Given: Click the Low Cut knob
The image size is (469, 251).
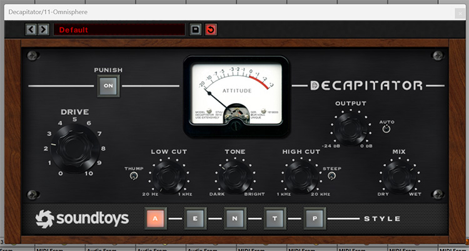Looking at the screenshot, I should click(169, 177).
